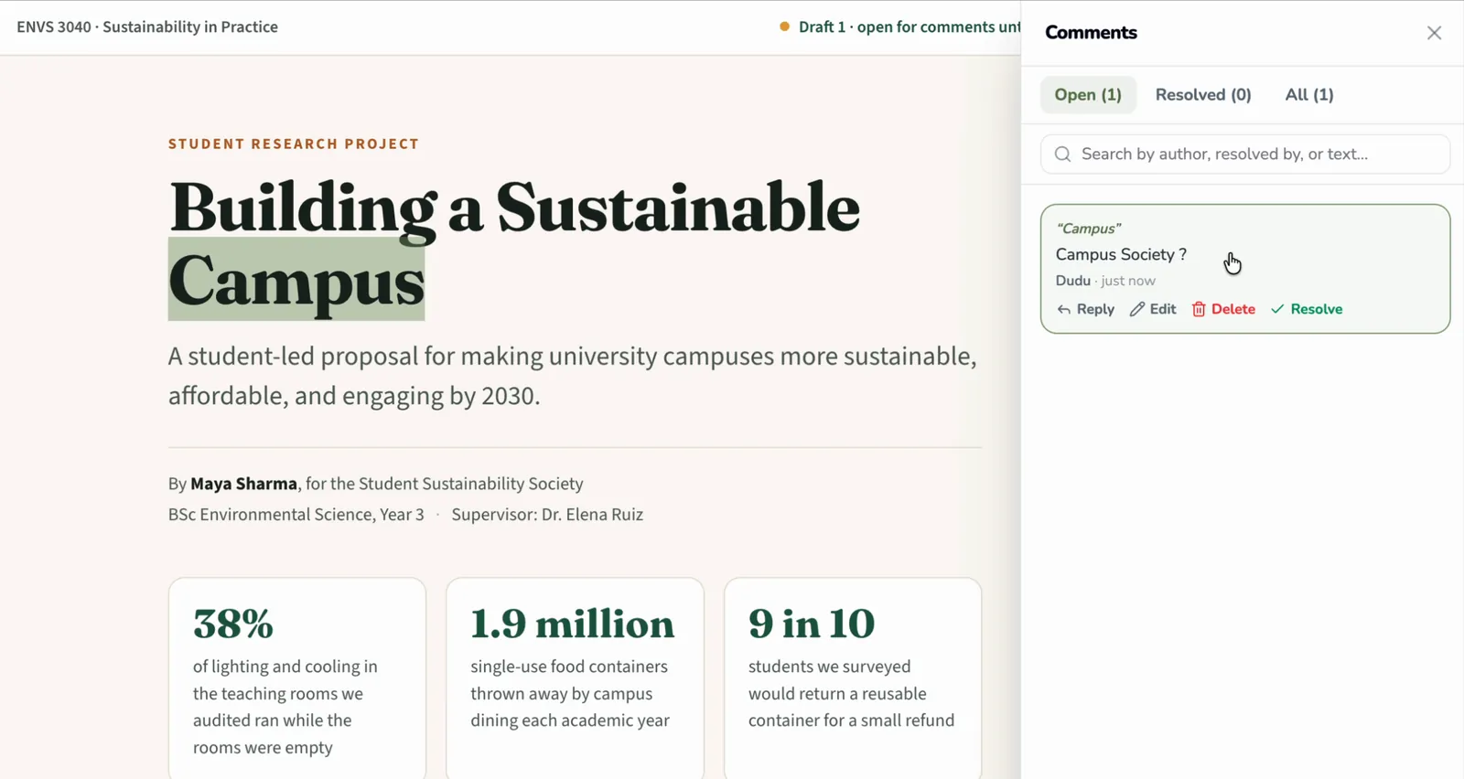
Task: Switch to the Resolved (0) tab
Action: 1203,95
